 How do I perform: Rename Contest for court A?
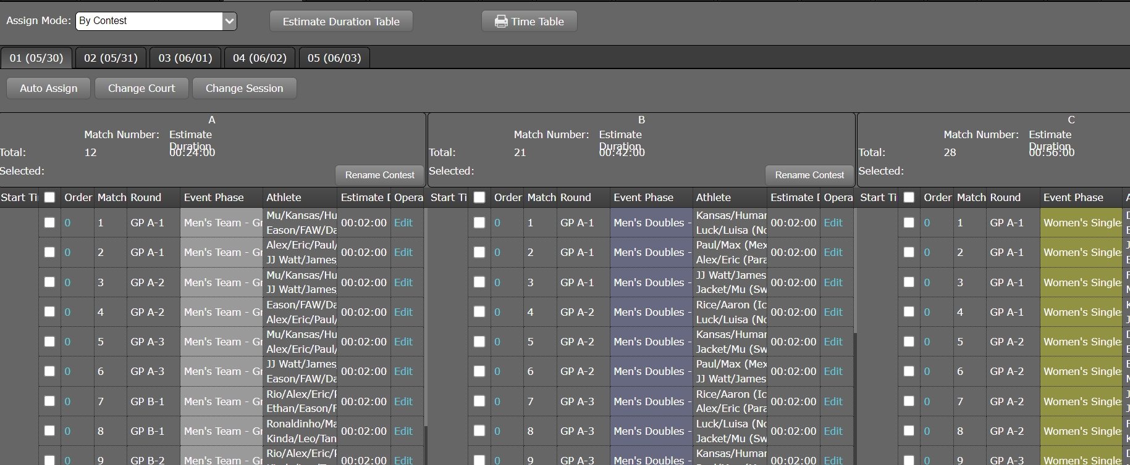pyautogui.click(x=379, y=175)
